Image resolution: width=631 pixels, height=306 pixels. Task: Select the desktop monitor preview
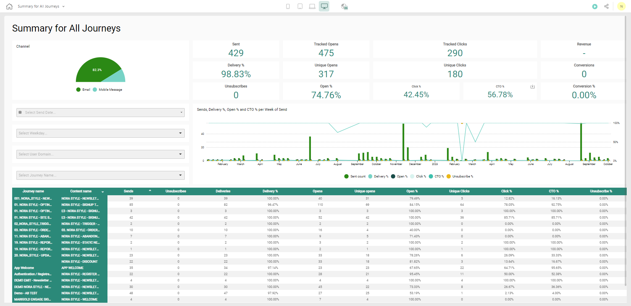click(324, 7)
